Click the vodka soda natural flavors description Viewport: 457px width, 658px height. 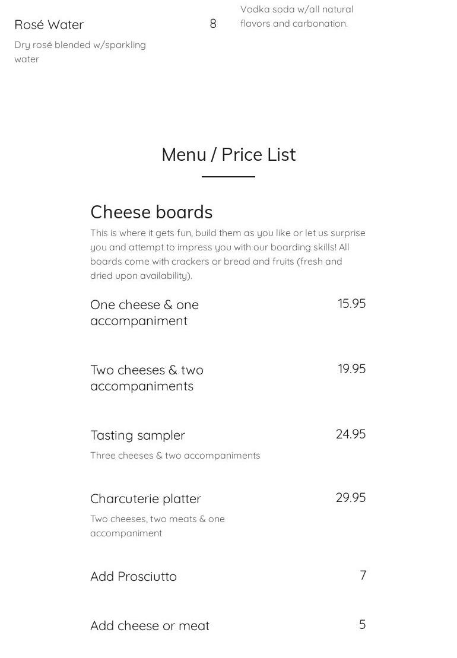297,17
